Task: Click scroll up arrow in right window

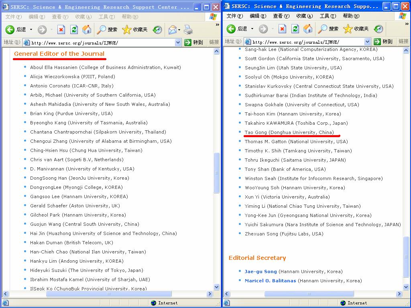Action: pos(406,50)
